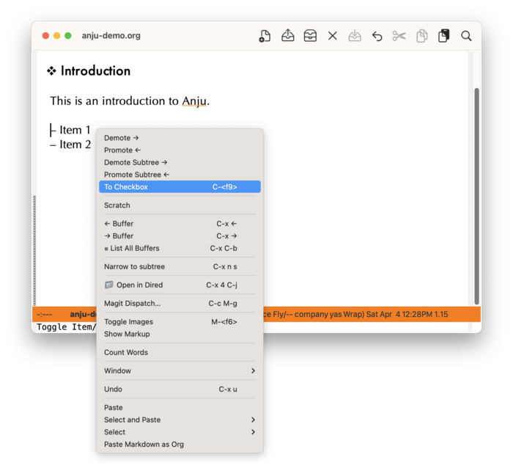Click the green zoom window button
The width and height of the screenshot is (513, 468).
coord(67,35)
